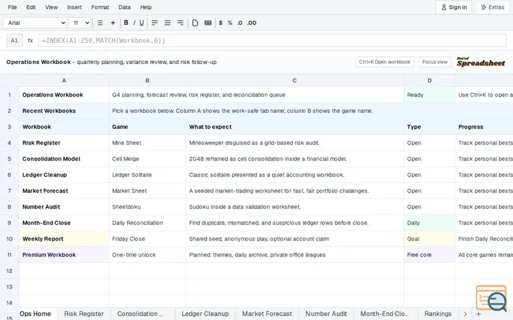Click the three-line list icon after font size
Image resolution: width=513 pixels, height=320 pixels.
(100, 23)
